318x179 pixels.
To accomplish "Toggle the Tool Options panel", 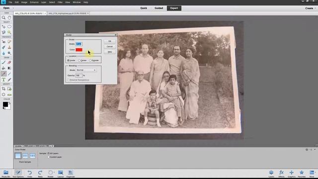I will click(x=18, y=174).
